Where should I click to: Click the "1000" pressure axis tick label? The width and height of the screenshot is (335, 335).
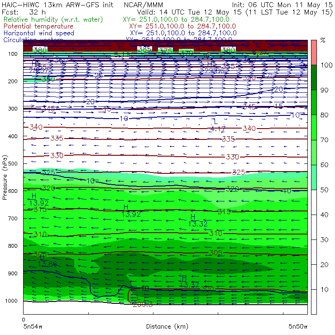coord(11,301)
